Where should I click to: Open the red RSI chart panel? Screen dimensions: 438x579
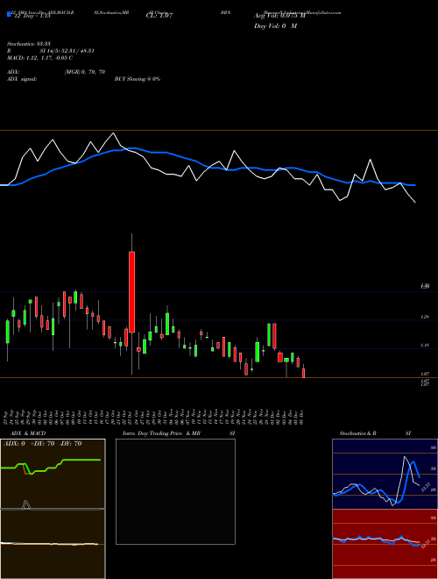coord(385,544)
